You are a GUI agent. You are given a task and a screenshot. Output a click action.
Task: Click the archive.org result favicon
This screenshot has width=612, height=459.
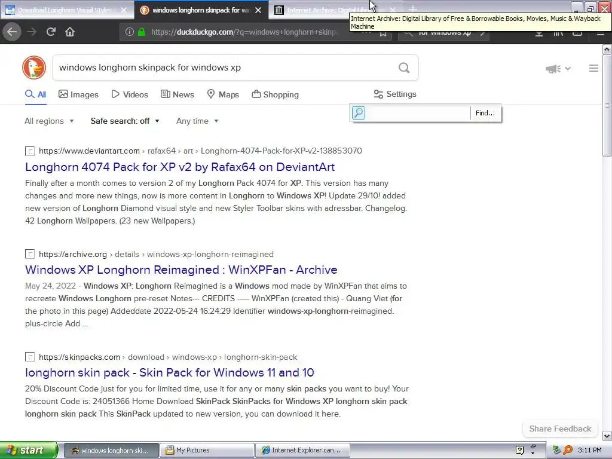pos(30,254)
